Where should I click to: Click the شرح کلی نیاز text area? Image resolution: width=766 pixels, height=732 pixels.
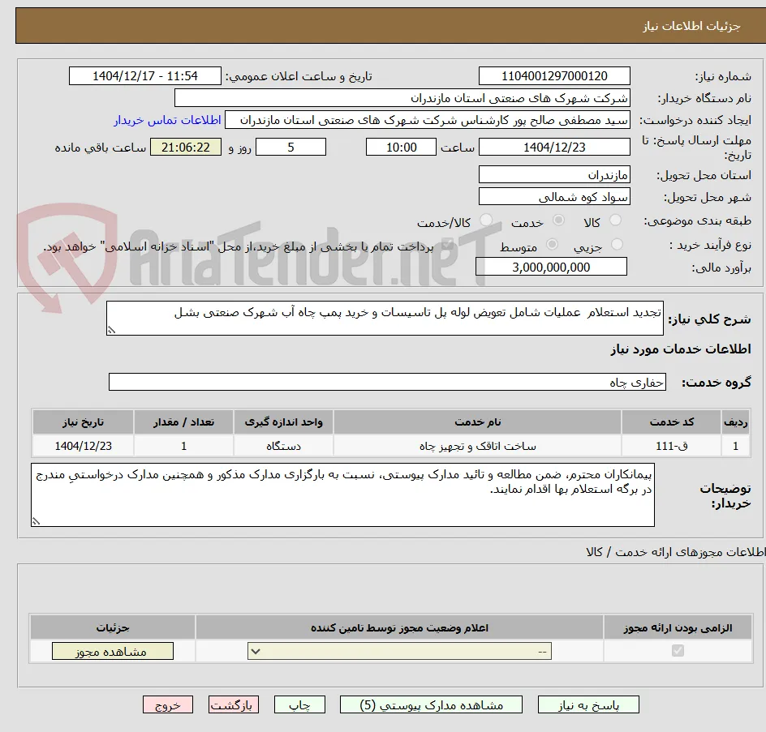385,319
